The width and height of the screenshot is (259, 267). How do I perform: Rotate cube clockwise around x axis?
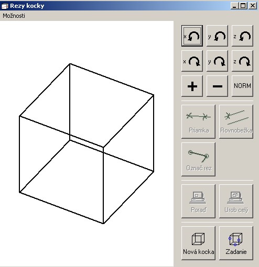(x=192, y=61)
